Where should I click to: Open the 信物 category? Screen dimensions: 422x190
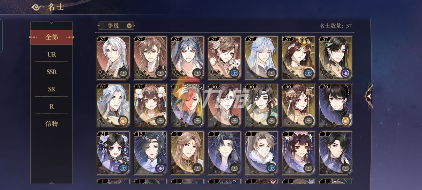pyautogui.click(x=51, y=124)
